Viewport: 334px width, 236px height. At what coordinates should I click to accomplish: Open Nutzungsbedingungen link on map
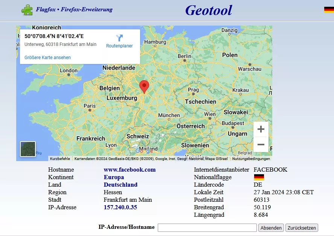251,159
